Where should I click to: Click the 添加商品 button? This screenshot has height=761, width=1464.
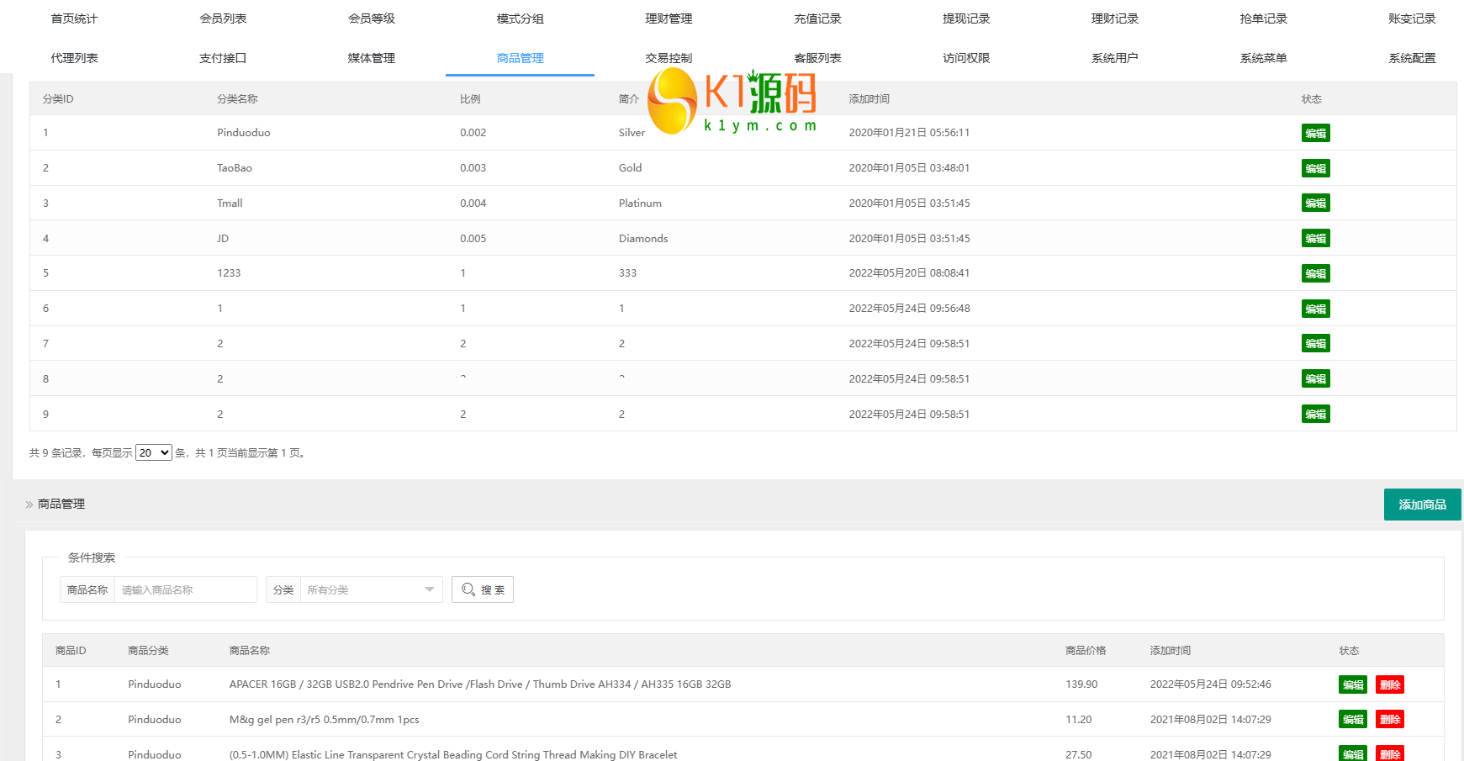1422,505
